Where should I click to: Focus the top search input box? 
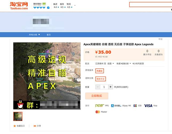tap(151, 5)
